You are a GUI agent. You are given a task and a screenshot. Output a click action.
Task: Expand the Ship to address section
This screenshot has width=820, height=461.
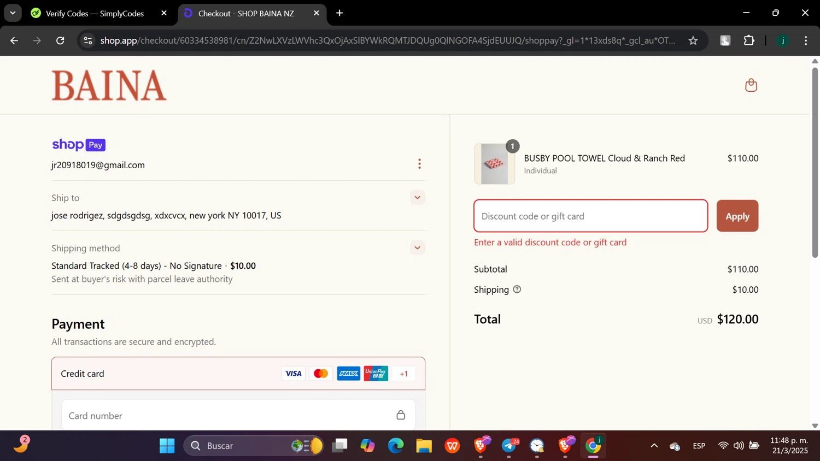point(417,198)
